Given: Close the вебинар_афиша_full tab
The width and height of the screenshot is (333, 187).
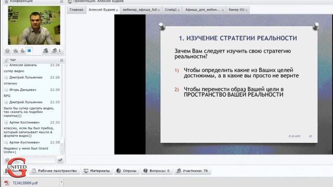Looking at the screenshot, I should point(159,10).
